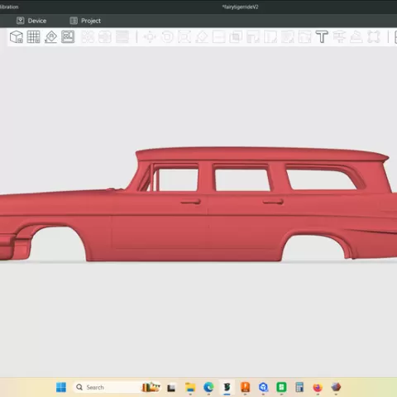This screenshot has height=397, width=397.
Task: Select the Assemble tool right of Measure
Action: point(356,37)
